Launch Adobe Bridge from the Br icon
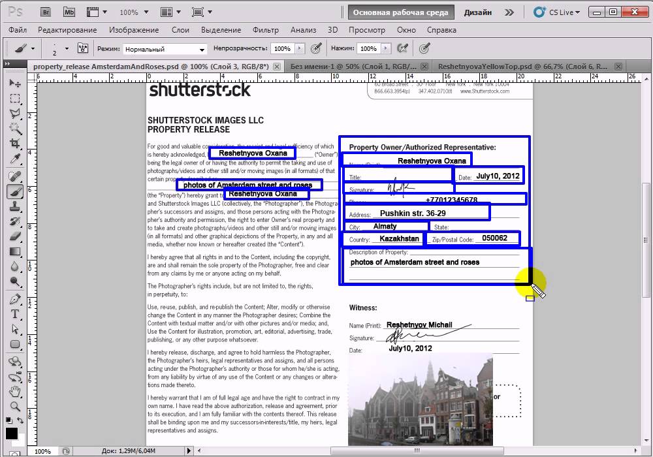This screenshot has width=653, height=457. pyautogui.click(x=46, y=12)
